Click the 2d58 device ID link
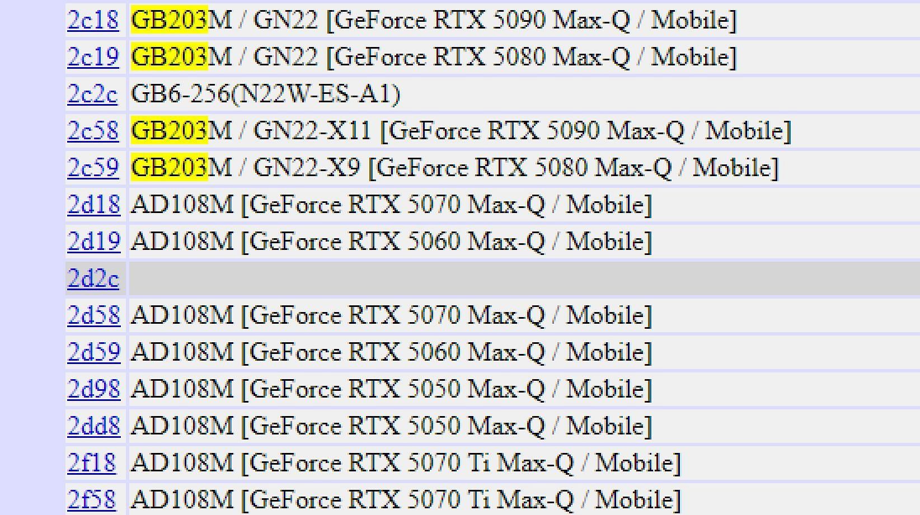 (93, 316)
